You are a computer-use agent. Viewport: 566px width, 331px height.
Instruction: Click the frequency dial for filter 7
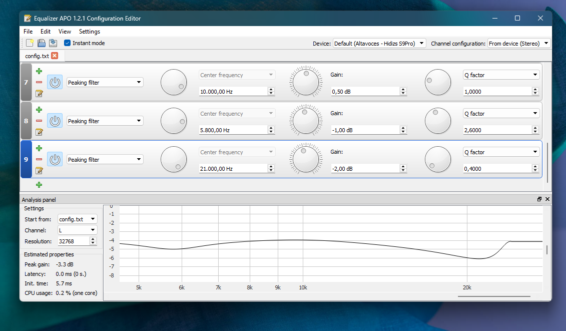174,83
